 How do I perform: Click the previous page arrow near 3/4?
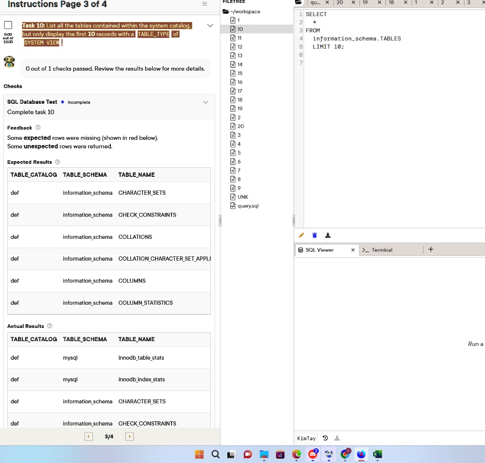(89, 436)
